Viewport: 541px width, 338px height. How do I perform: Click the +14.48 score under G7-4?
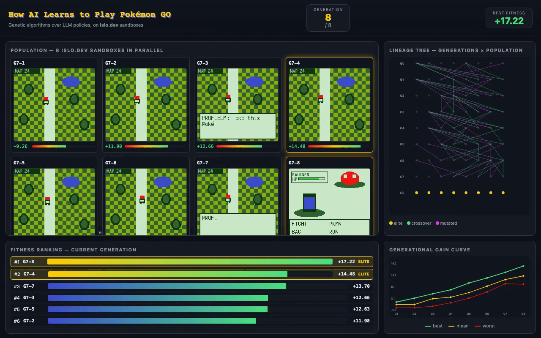[297, 147]
